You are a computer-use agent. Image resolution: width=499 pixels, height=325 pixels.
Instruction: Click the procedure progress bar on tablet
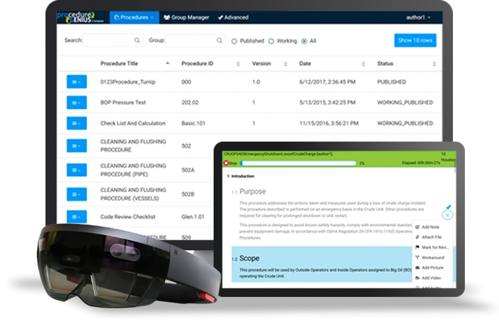[298, 163]
